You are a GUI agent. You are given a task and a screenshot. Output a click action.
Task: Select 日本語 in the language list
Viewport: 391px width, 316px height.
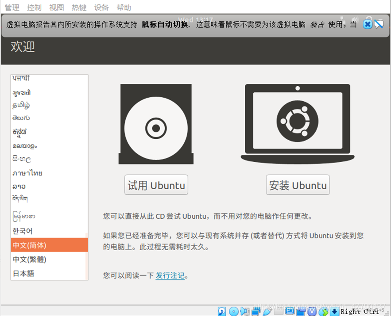50,274
